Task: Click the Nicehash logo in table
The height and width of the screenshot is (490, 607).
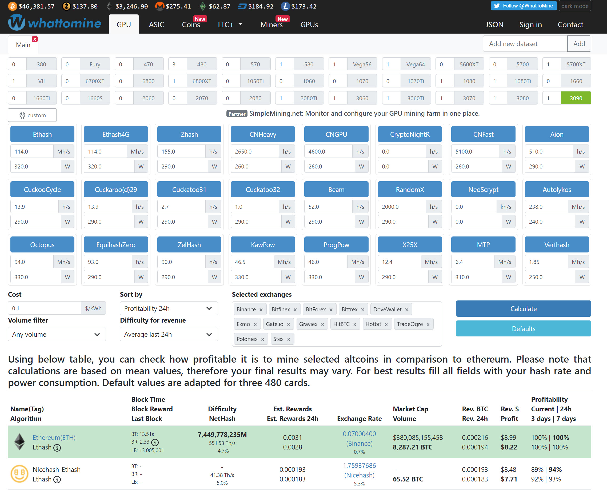Action: point(19,474)
